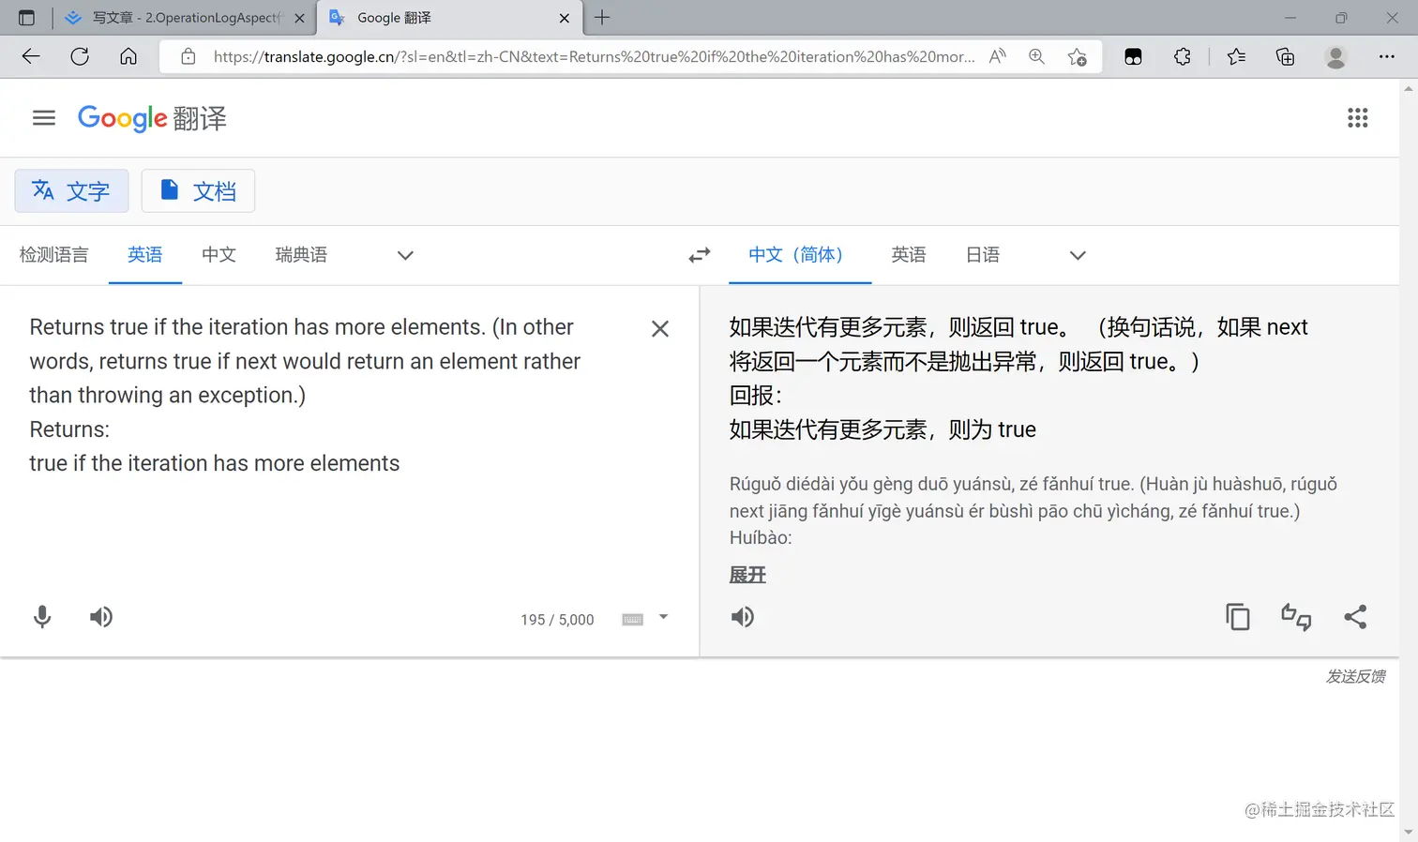This screenshot has width=1418, height=842.
Task: Switch to the 写文章 browser tab
Action: click(186, 18)
